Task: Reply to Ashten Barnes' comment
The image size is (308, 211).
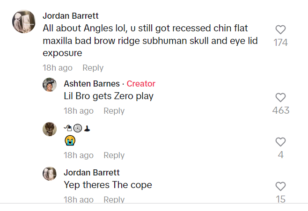Action: pyautogui.click(x=114, y=111)
